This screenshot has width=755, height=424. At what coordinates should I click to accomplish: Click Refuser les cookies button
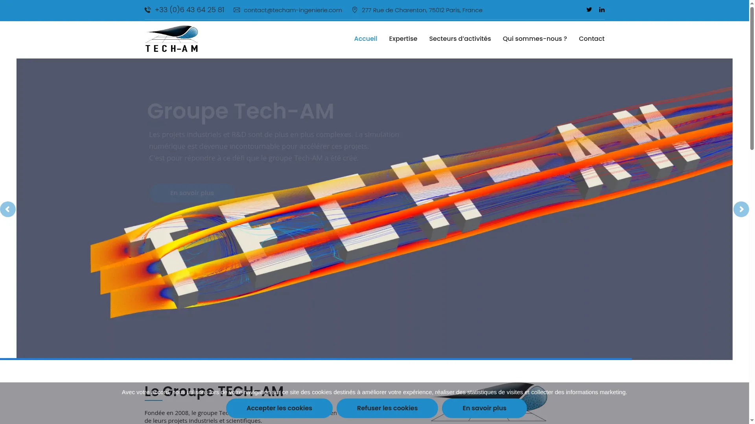click(387, 408)
